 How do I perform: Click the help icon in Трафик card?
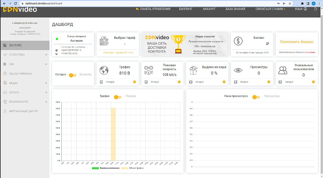click(x=134, y=82)
